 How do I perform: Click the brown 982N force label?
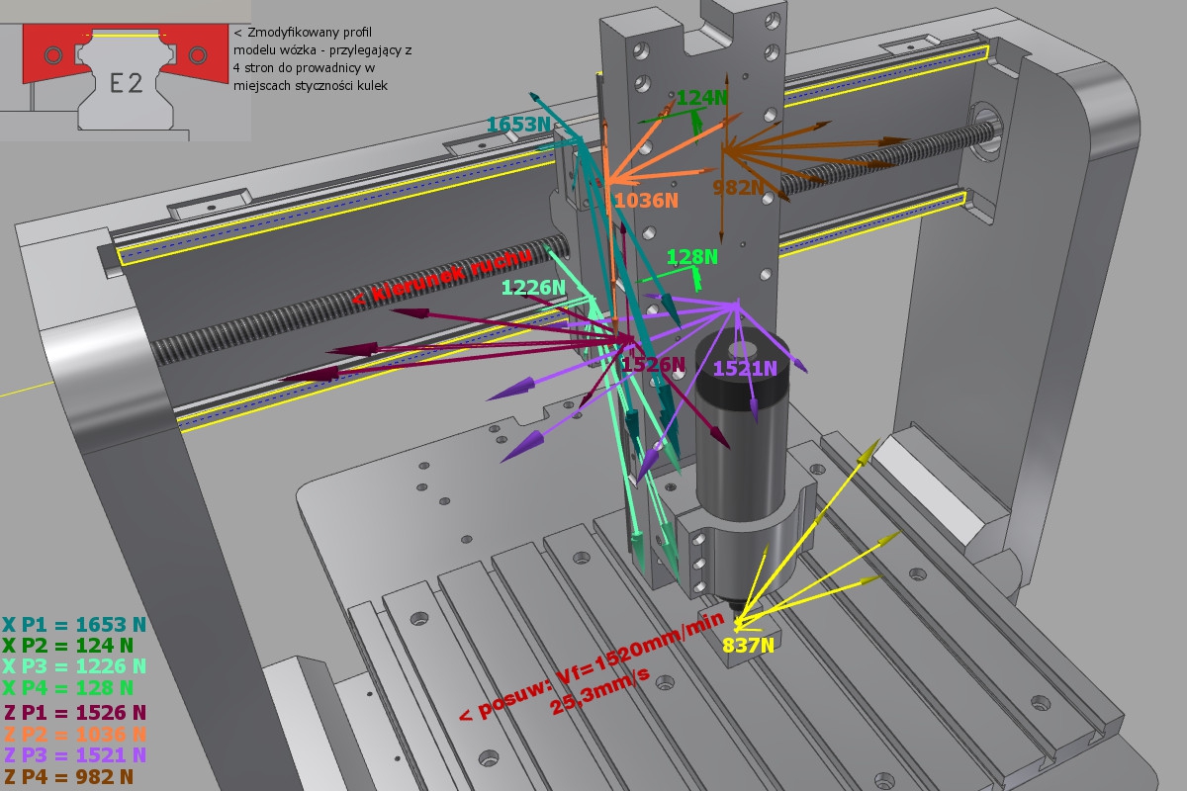(x=739, y=187)
